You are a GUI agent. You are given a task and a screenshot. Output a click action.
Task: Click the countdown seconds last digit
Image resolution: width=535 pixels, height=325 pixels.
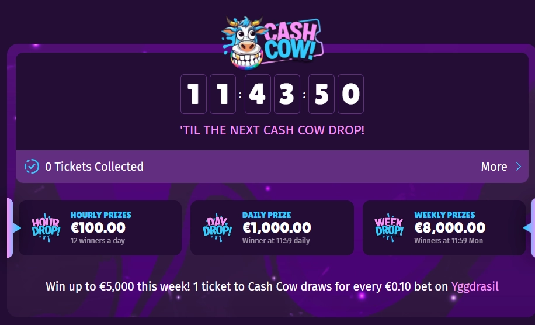350,94
